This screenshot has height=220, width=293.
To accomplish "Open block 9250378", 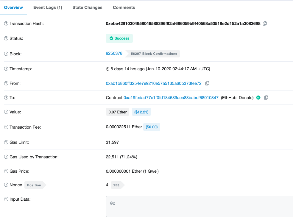I will pos(114,53).
